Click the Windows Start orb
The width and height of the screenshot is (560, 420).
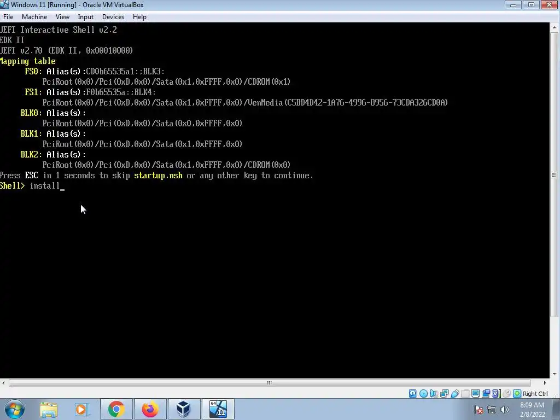[x=15, y=409]
